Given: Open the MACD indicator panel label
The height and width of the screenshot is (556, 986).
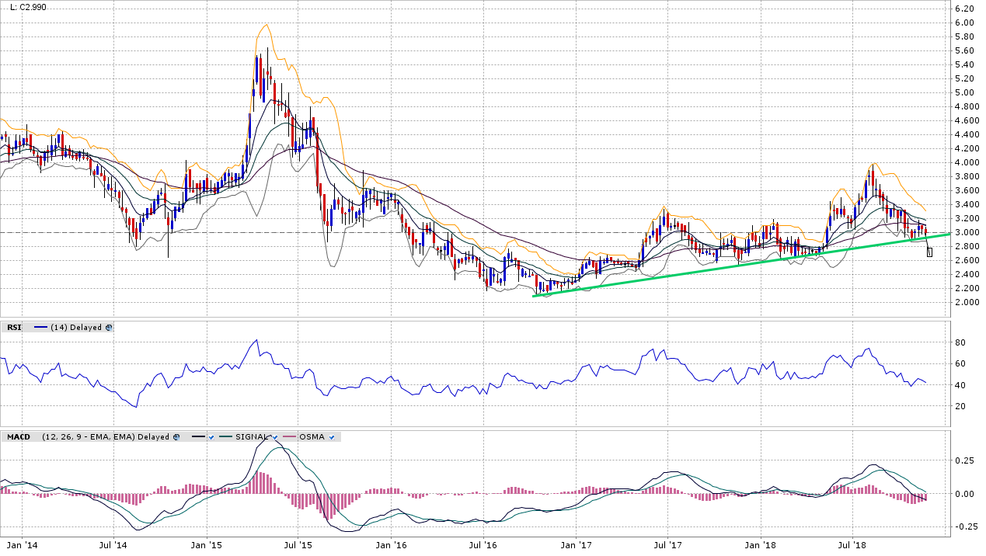Looking at the screenshot, I should [x=17, y=437].
